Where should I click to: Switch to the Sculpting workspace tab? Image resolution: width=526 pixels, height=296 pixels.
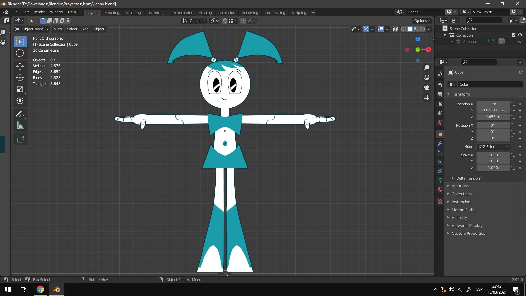pos(133,13)
